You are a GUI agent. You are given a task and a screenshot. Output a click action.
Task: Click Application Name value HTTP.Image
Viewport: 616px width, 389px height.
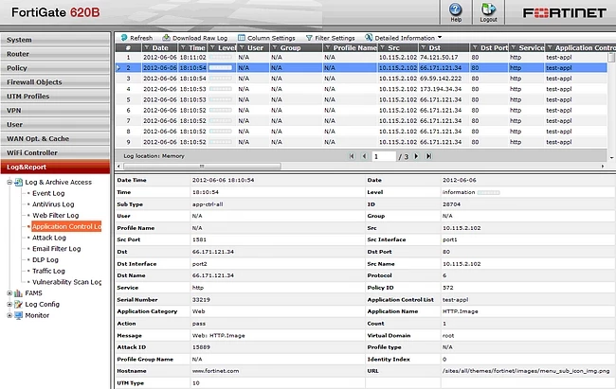(460, 311)
